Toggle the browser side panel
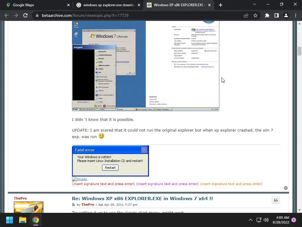This screenshot has height=227, width=302. click(x=277, y=15)
